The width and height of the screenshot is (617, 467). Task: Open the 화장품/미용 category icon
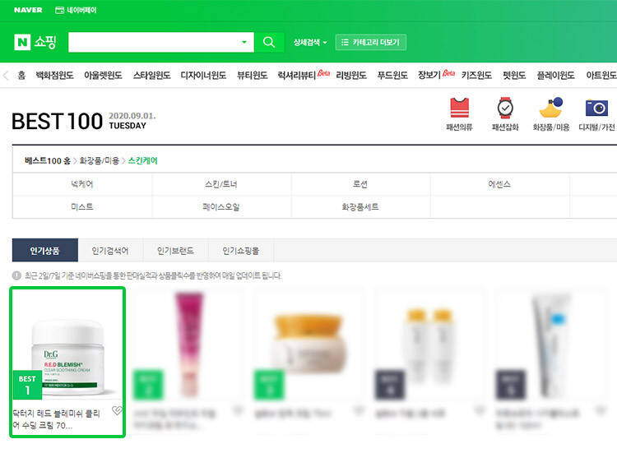[x=550, y=113]
